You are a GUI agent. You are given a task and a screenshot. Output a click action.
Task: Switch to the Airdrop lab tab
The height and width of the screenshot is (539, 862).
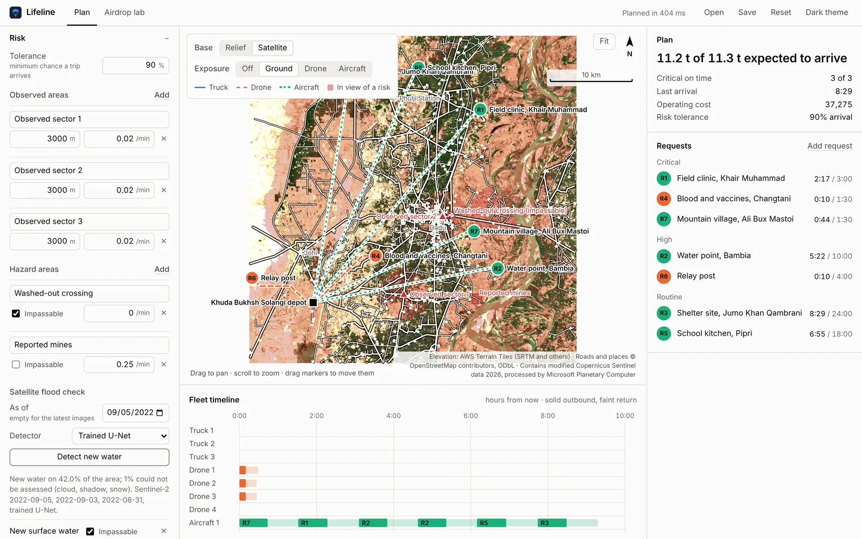pyautogui.click(x=124, y=12)
